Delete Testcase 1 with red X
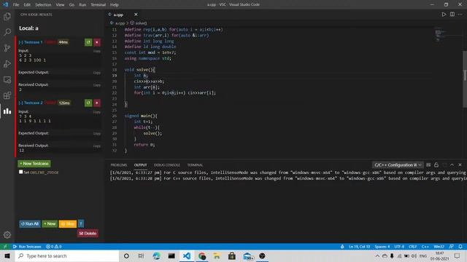The width and height of the screenshot is (467, 262). (x=97, y=42)
